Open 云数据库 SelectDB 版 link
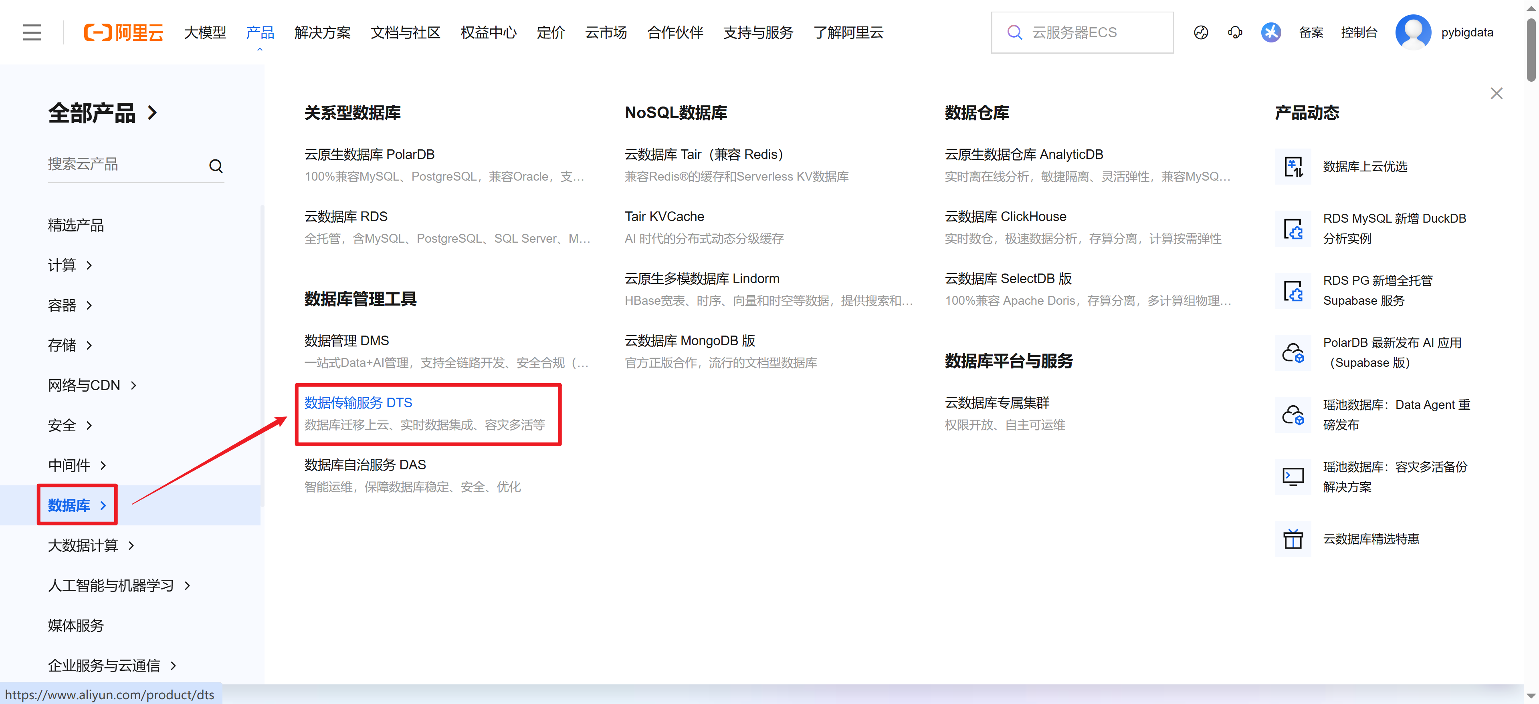 1008,278
